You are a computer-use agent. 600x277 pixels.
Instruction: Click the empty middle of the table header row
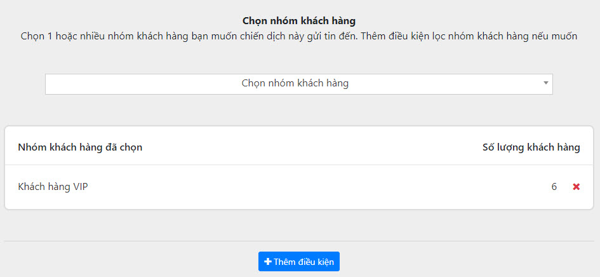point(305,147)
